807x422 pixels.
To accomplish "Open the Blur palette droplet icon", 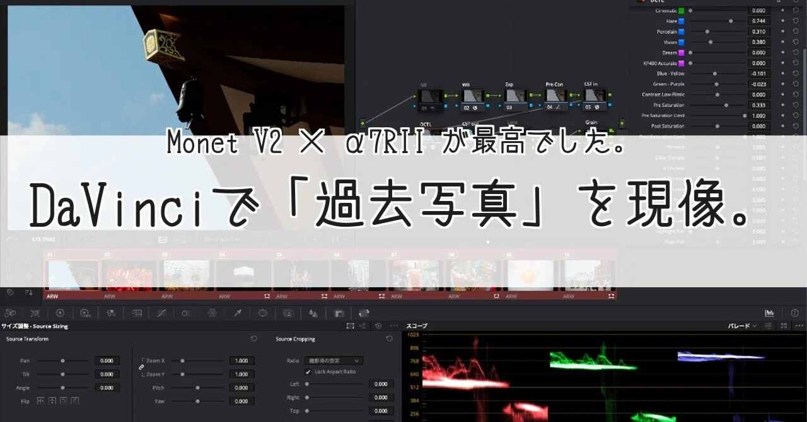I will (313, 312).
